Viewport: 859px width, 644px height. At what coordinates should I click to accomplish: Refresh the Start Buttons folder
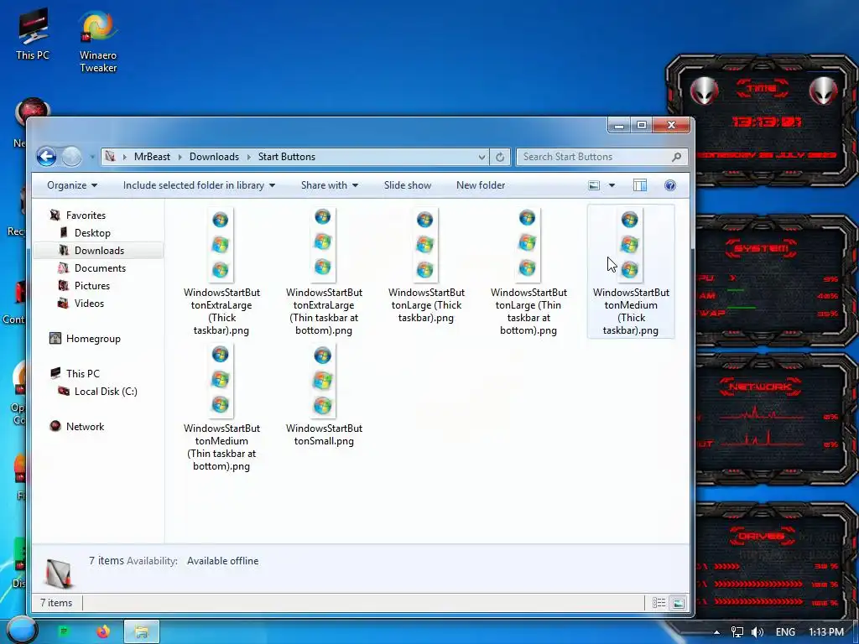(500, 157)
